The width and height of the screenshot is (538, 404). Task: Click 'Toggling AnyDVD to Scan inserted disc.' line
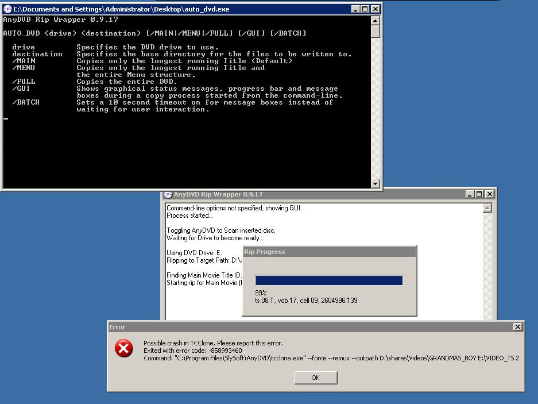(221, 230)
